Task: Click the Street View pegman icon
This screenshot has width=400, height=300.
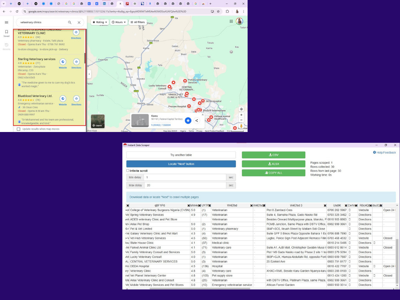Action: pos(241,126)
